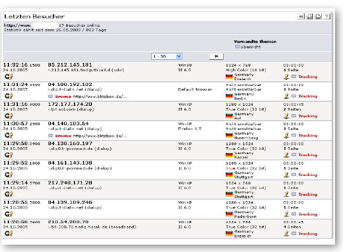Viewport: 346px width, 252px height.
Task: Click the Browse link in the 11:30:57 row
Action: (x=63, y=136)
